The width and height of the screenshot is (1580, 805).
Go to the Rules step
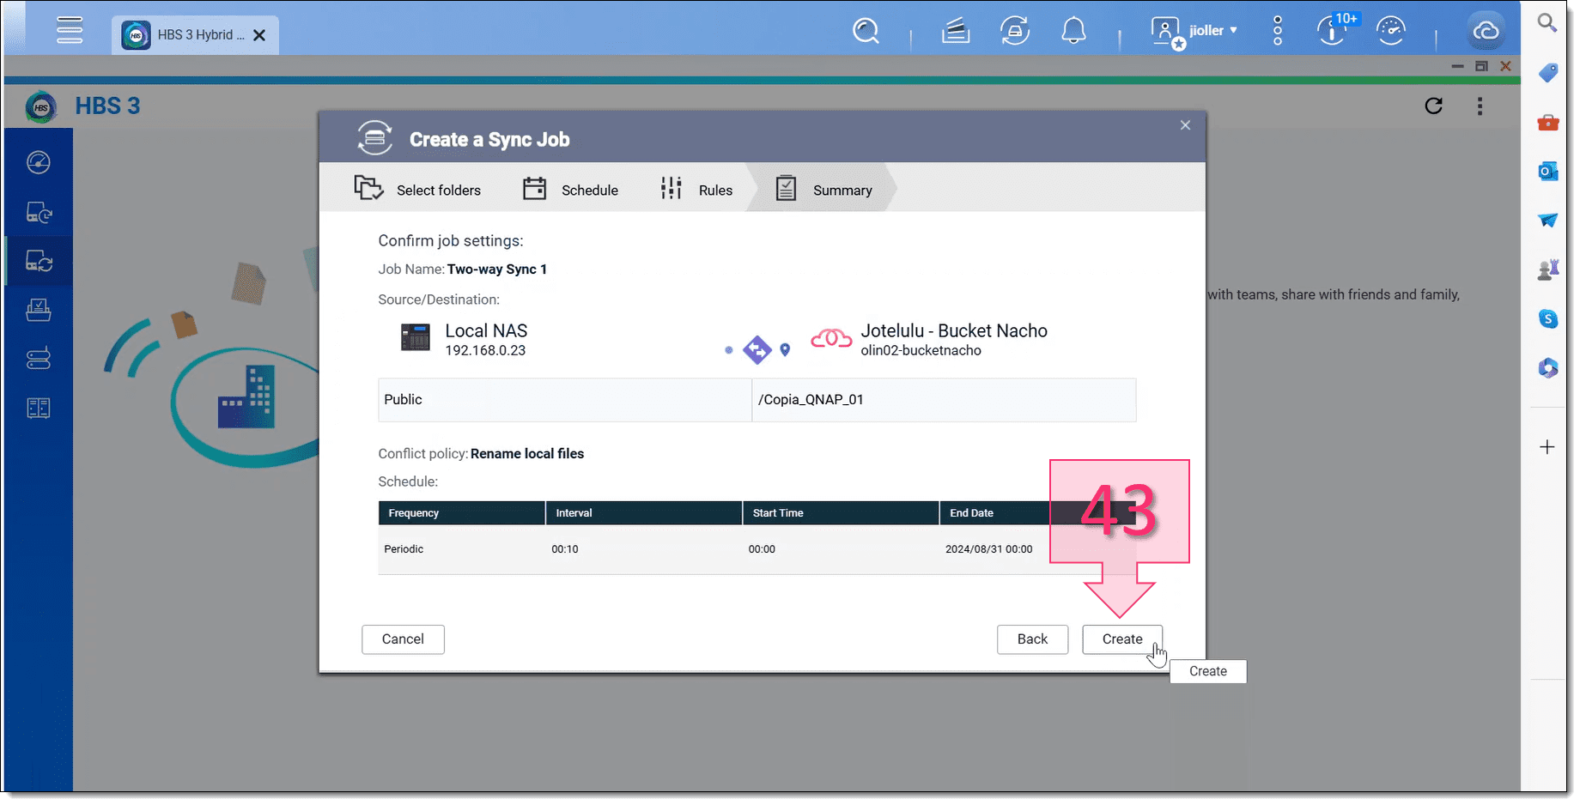click(696, 189)
